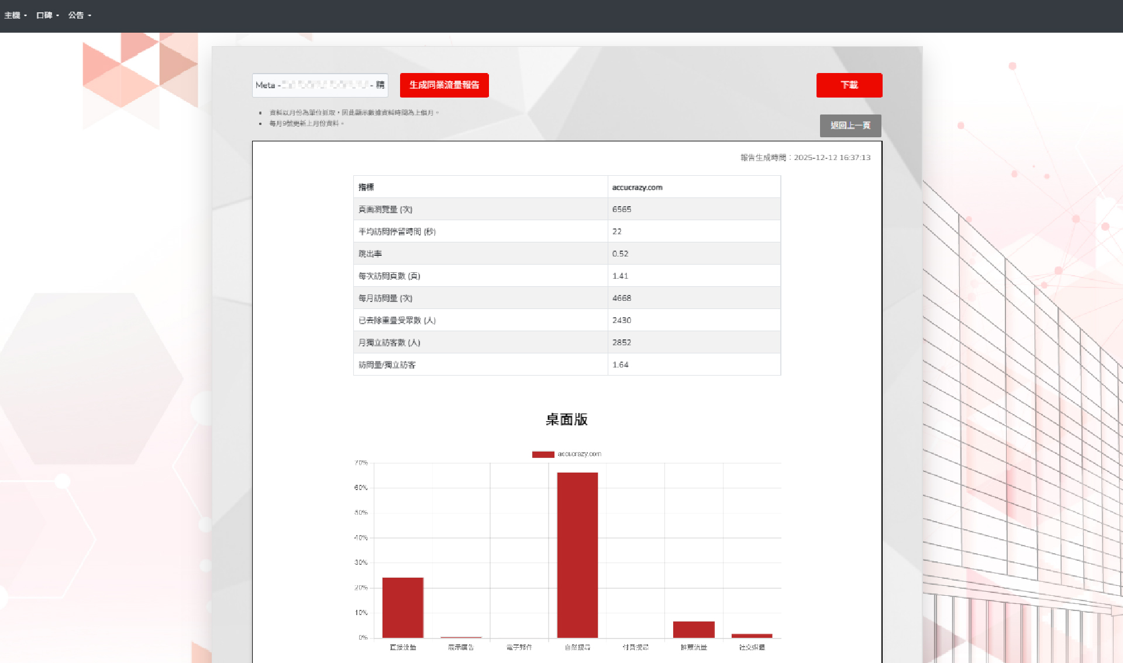This screenshot has height=663, width=1123.
Task: Click the 報告生成時間 timestamp text
Action: click(805, 158)
